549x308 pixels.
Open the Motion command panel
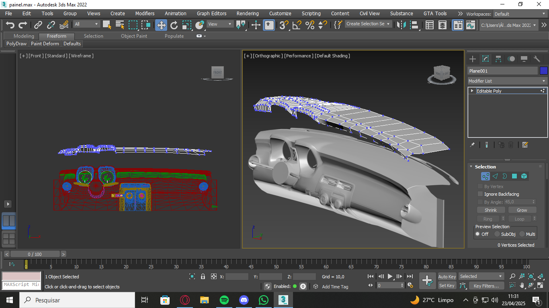[511, 59]
